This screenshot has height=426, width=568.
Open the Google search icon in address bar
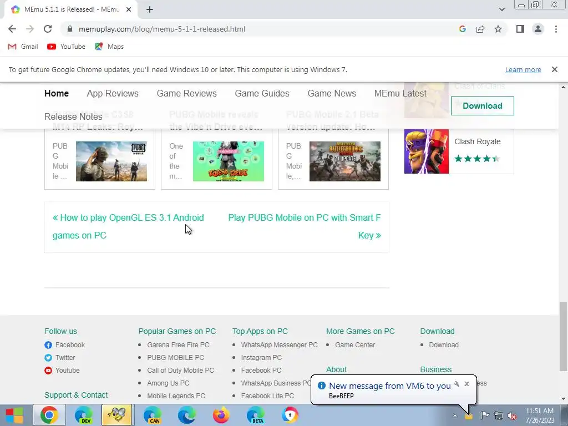(x=462, y=29)
